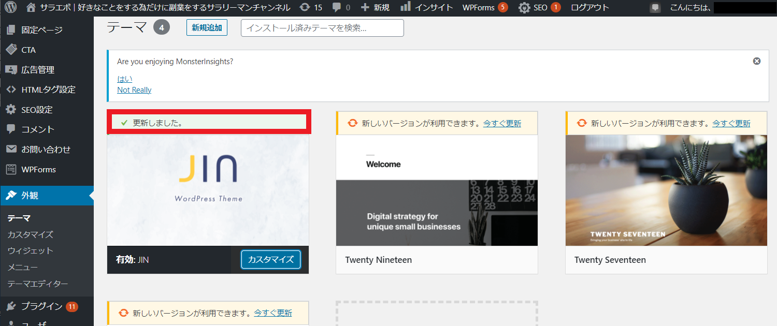Open the Twenty Seventeen theme thumbnail
The width and height of the screenshot is (777, 326).
(x=666, y=190)
